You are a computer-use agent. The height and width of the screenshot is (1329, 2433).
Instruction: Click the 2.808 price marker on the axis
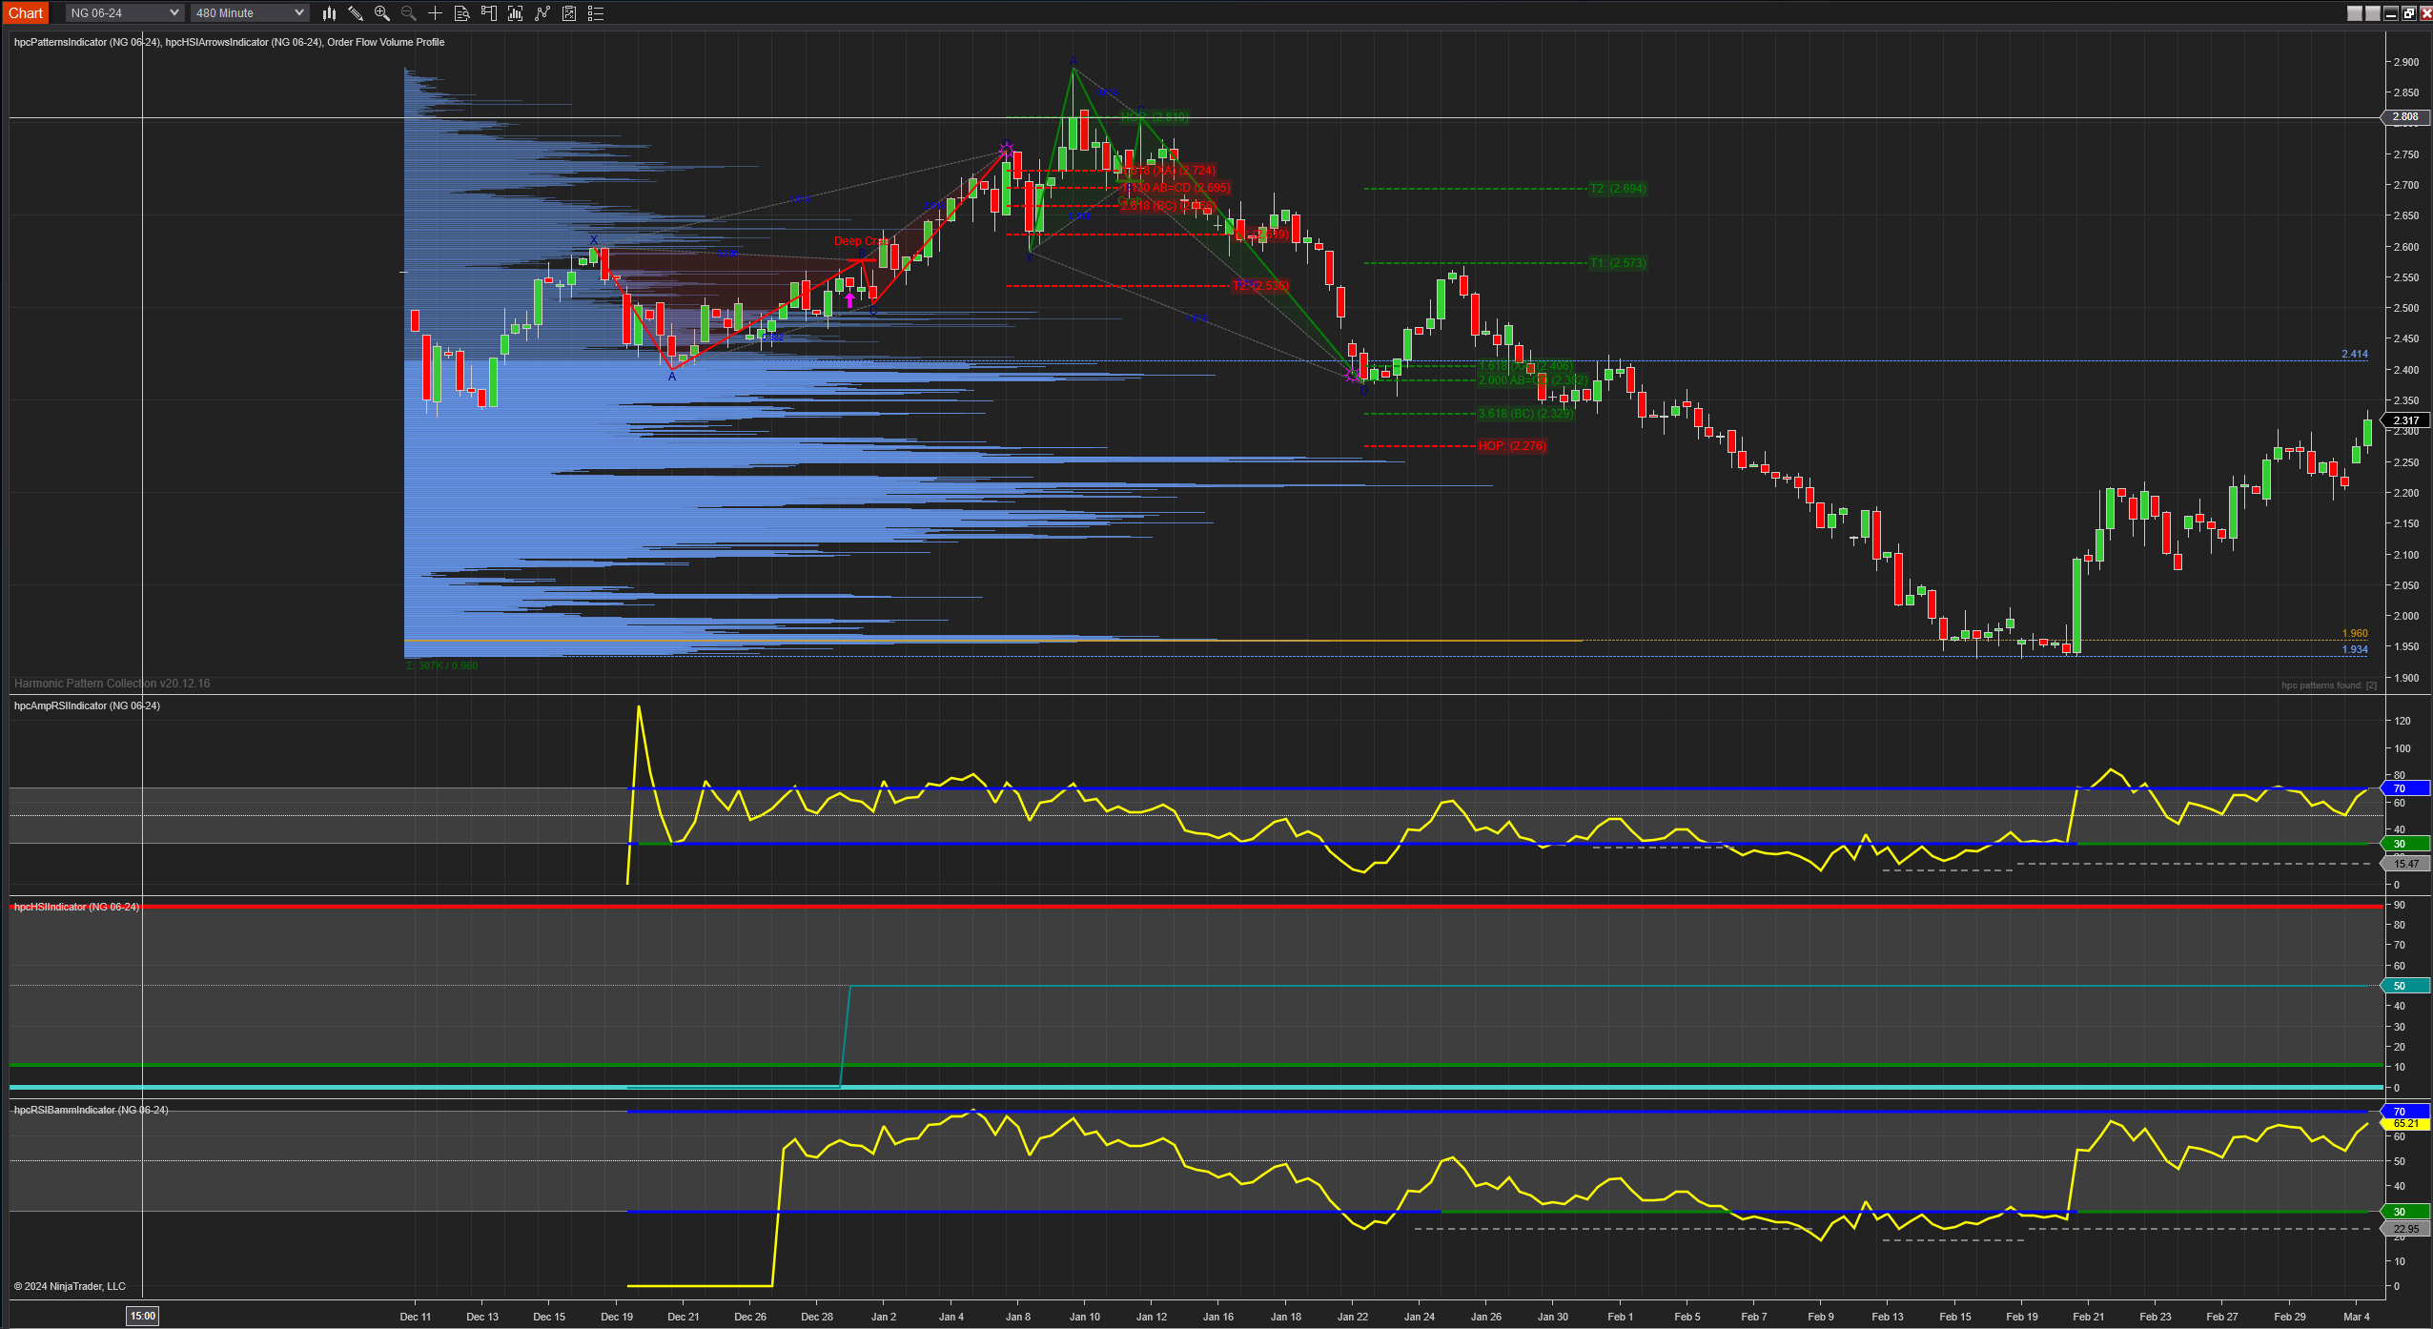(x=2405, y=117)
